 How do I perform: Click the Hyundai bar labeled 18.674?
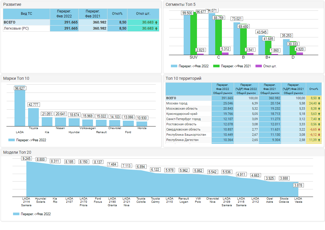tap(74, 122)
